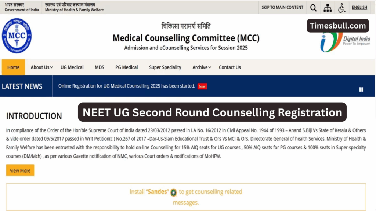Viewport: 376px width, 211px height.
Task: Select the Home tab
Action: point(13,67)
